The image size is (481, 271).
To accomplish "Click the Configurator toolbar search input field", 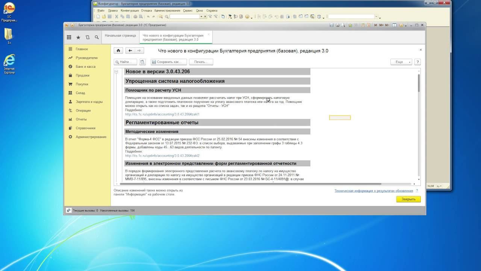I will tap(185, 17).
